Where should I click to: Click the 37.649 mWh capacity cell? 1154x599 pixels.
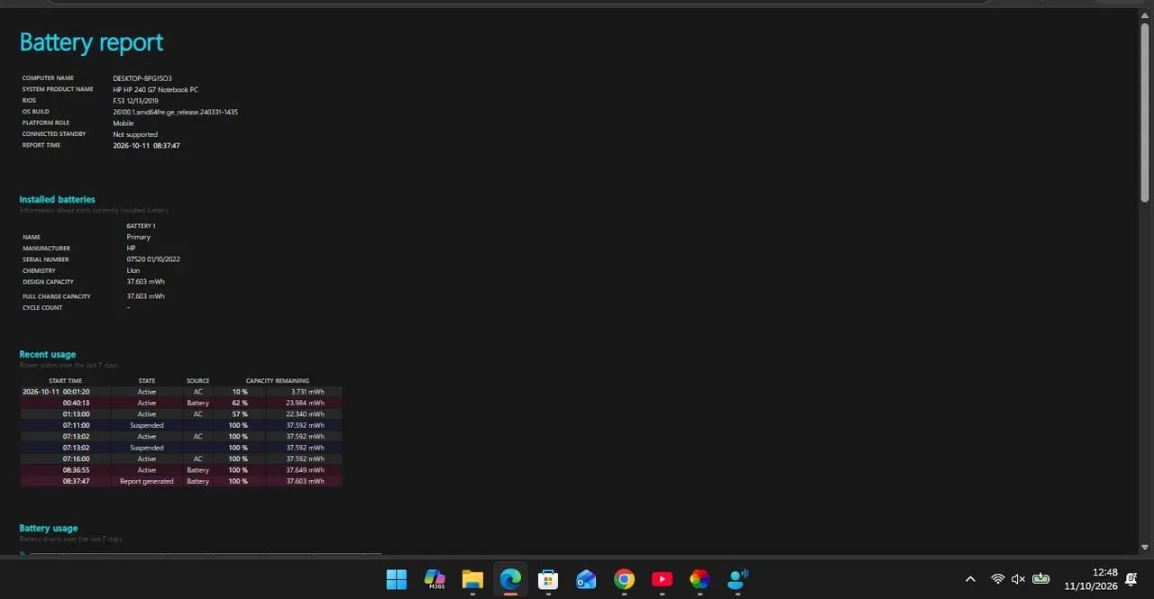click(x=305, y=470)
